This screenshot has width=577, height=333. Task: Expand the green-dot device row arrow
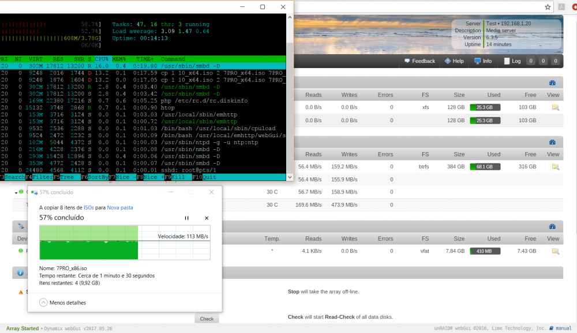click(x=16, y=192)
